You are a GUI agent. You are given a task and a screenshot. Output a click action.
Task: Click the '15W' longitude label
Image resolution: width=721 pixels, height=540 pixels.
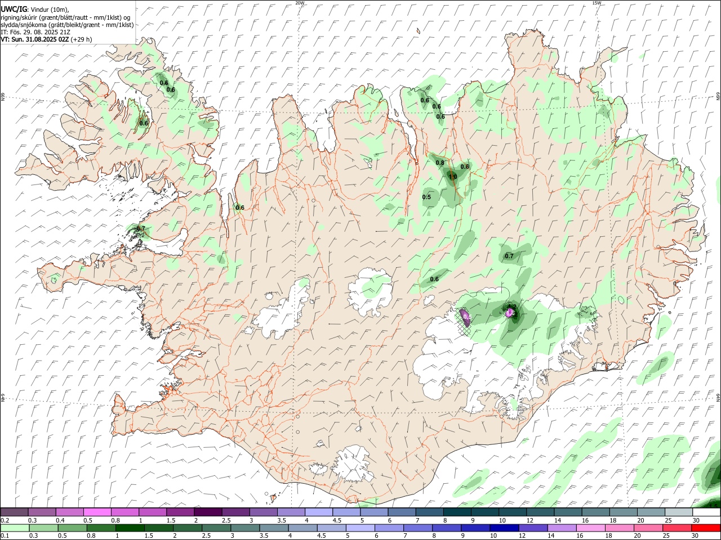coord(597,3)
